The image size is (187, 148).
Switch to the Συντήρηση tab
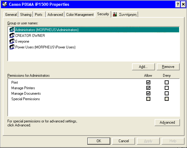pyautogui.click(x=125, y=15)
